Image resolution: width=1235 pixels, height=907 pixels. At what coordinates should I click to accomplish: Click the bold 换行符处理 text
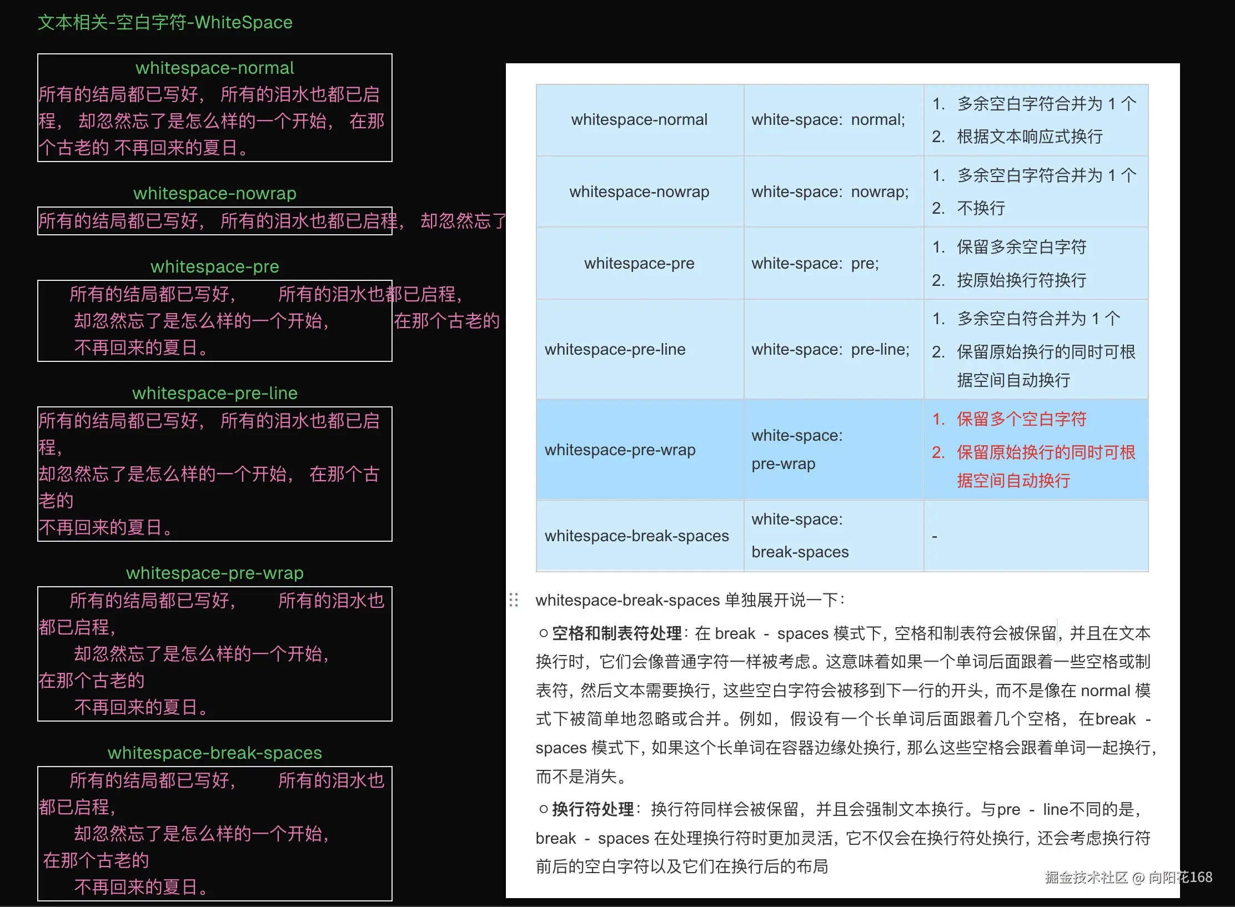(593, 809)
